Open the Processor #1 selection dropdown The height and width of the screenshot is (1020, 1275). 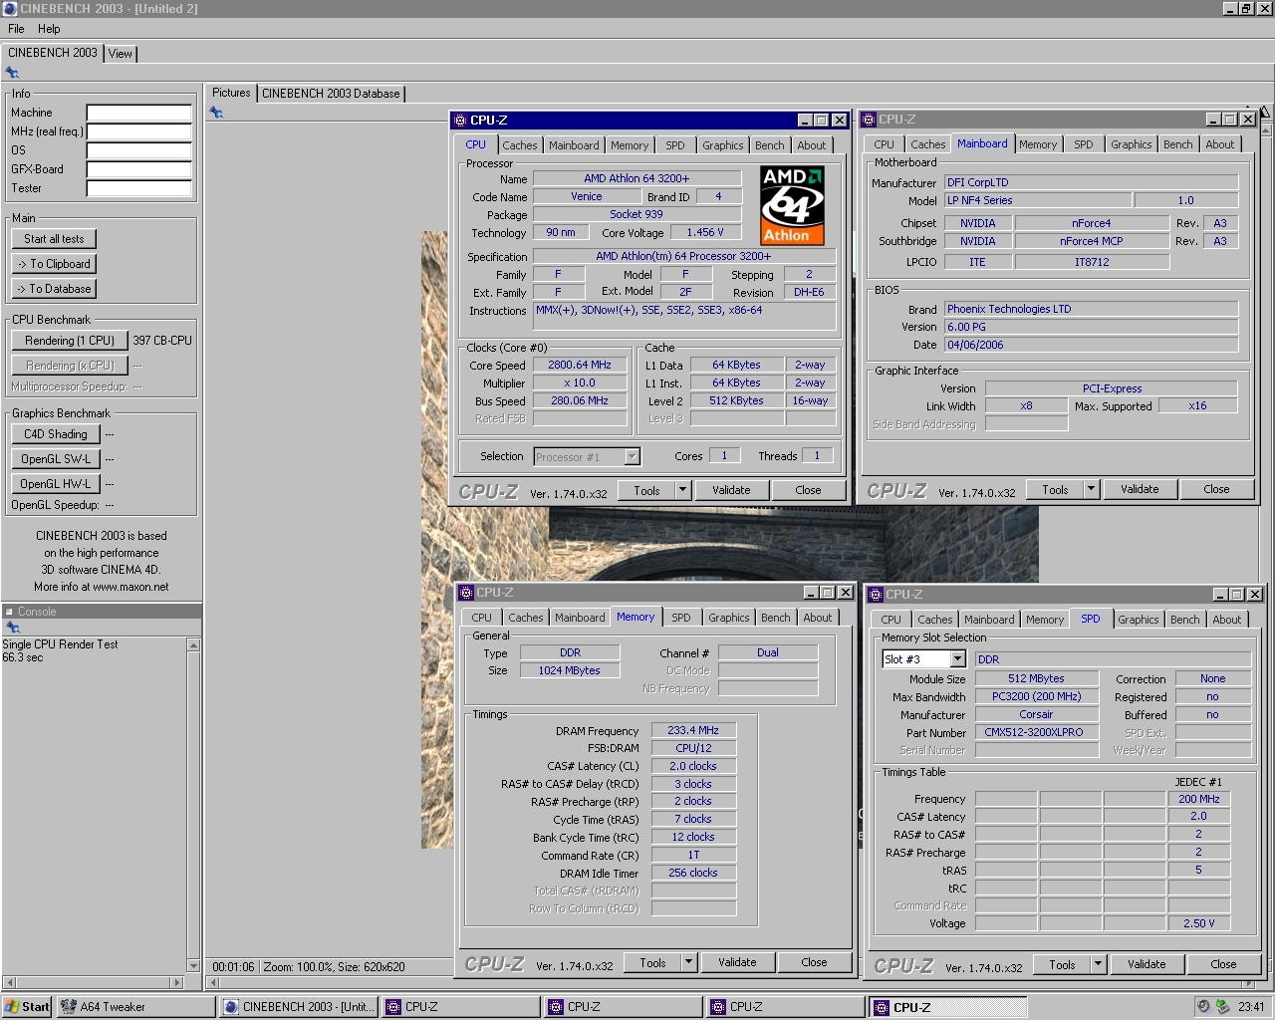pos(632,457)
